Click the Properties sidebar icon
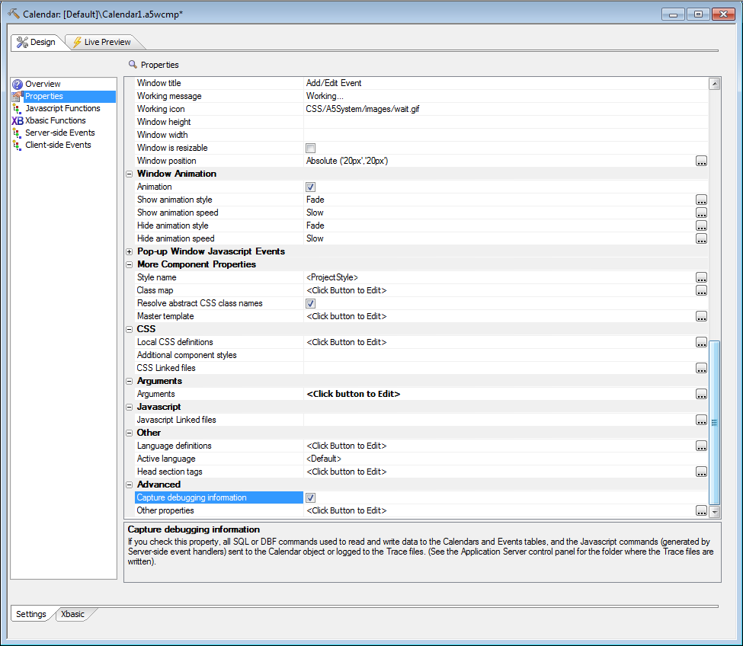The height and width of the screenshot is (646, 743). (x=18, y=97)
